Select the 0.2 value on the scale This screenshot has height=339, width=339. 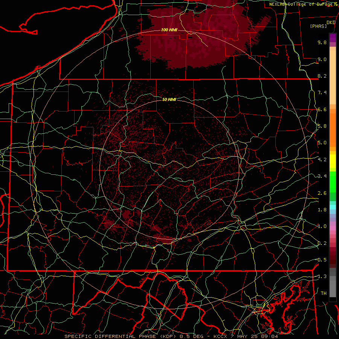tap(322, 243)
